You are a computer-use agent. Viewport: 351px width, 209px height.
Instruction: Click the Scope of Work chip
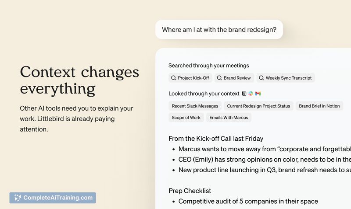(186, 117)
